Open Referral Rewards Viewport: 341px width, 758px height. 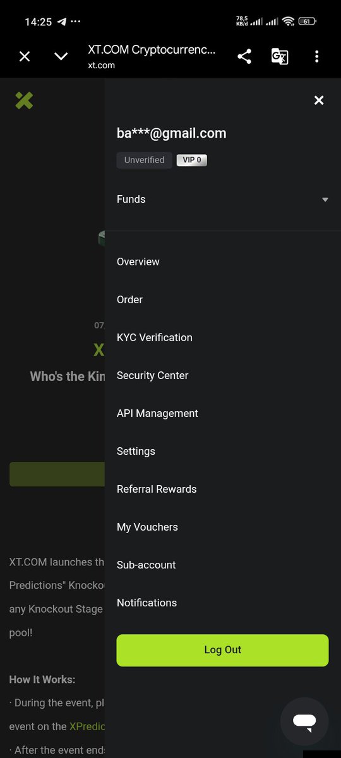(x=157, y=489)
